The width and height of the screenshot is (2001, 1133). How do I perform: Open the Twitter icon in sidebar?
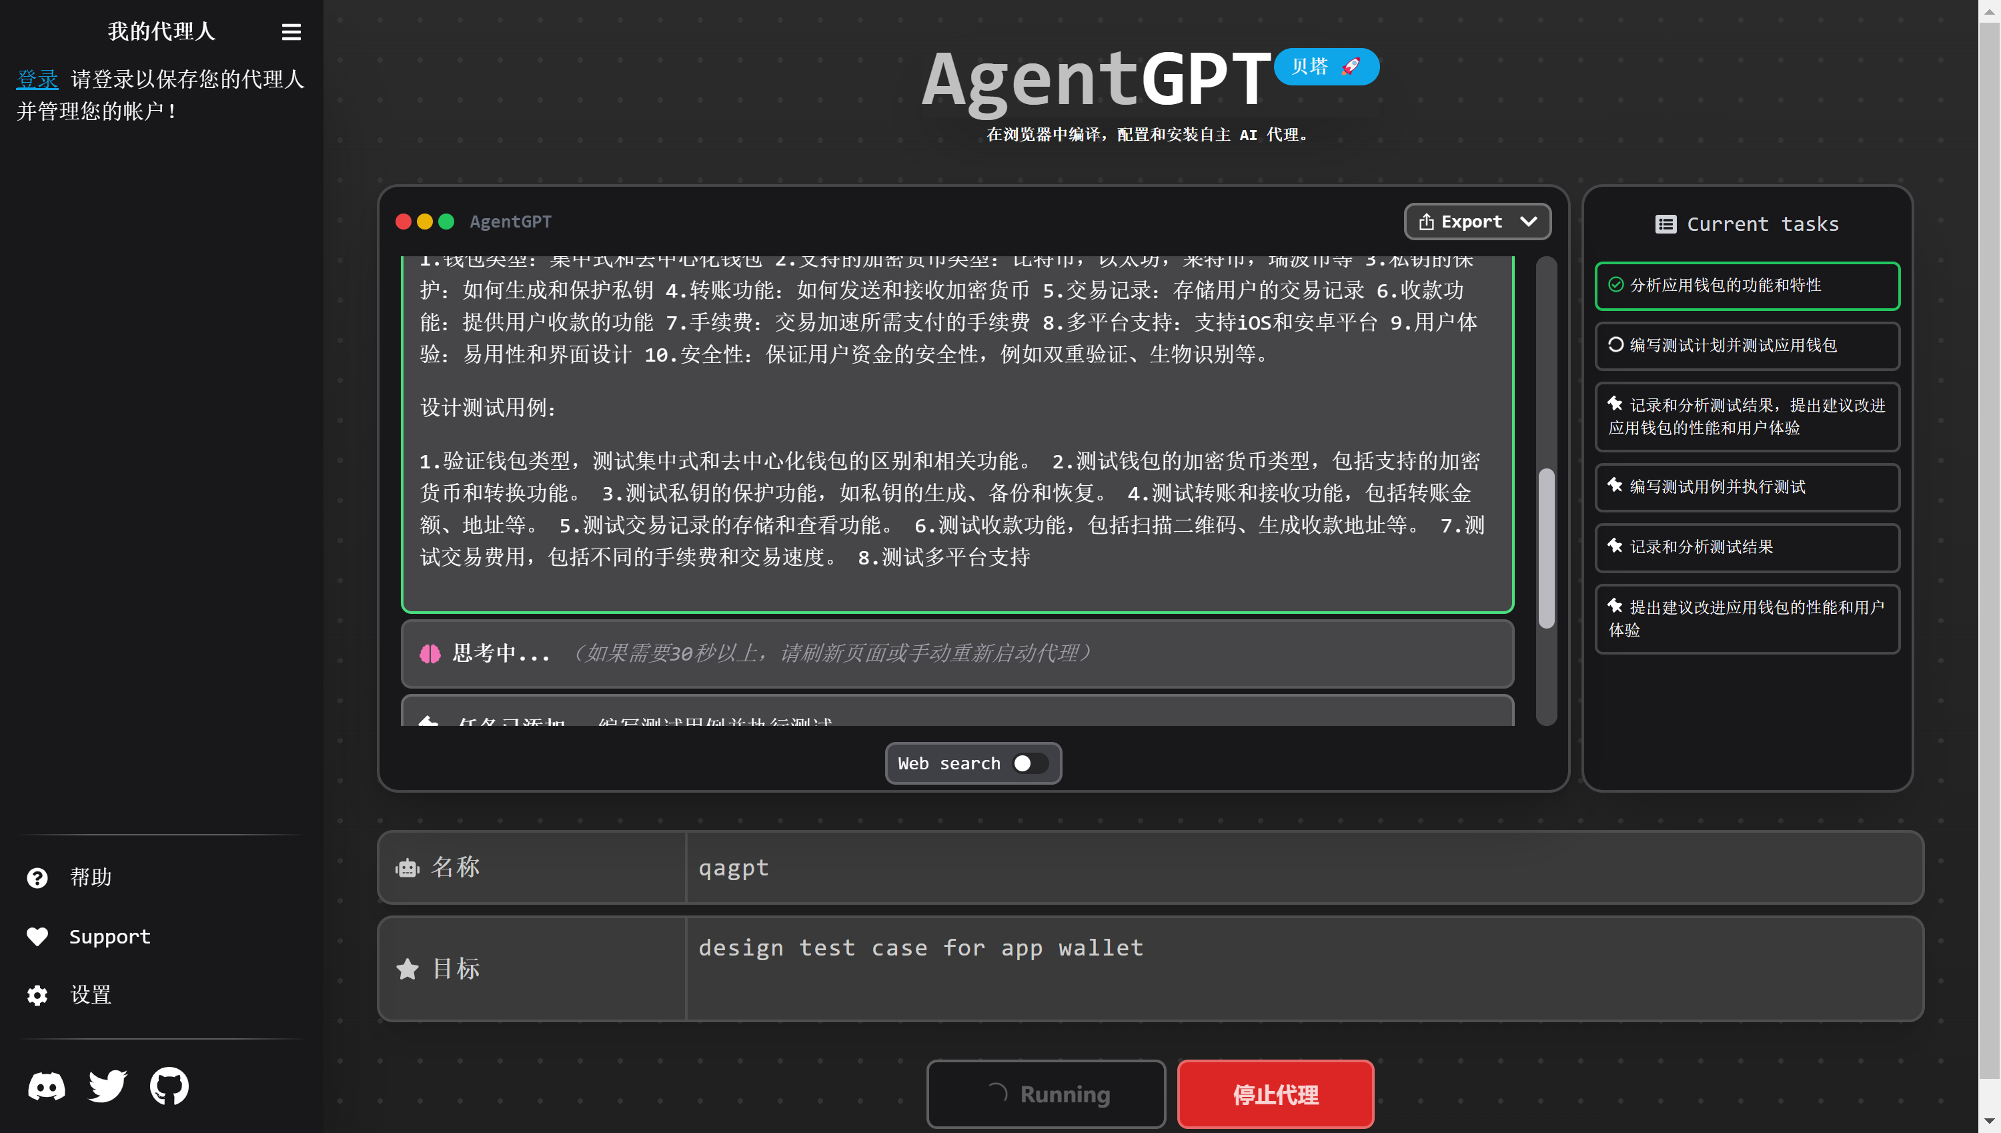pos(107,1086)
